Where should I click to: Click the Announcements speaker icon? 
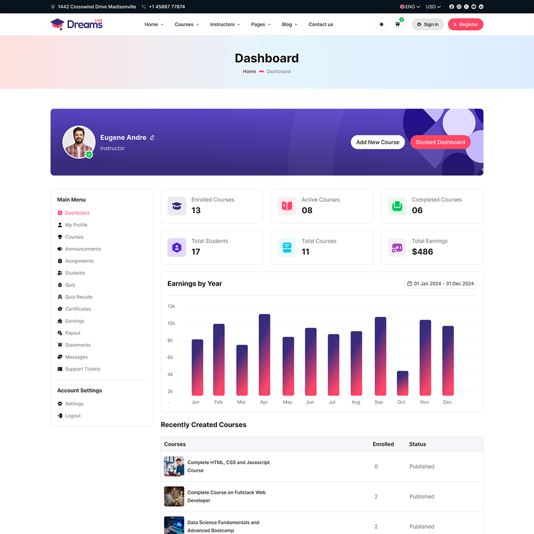point(59,249)
